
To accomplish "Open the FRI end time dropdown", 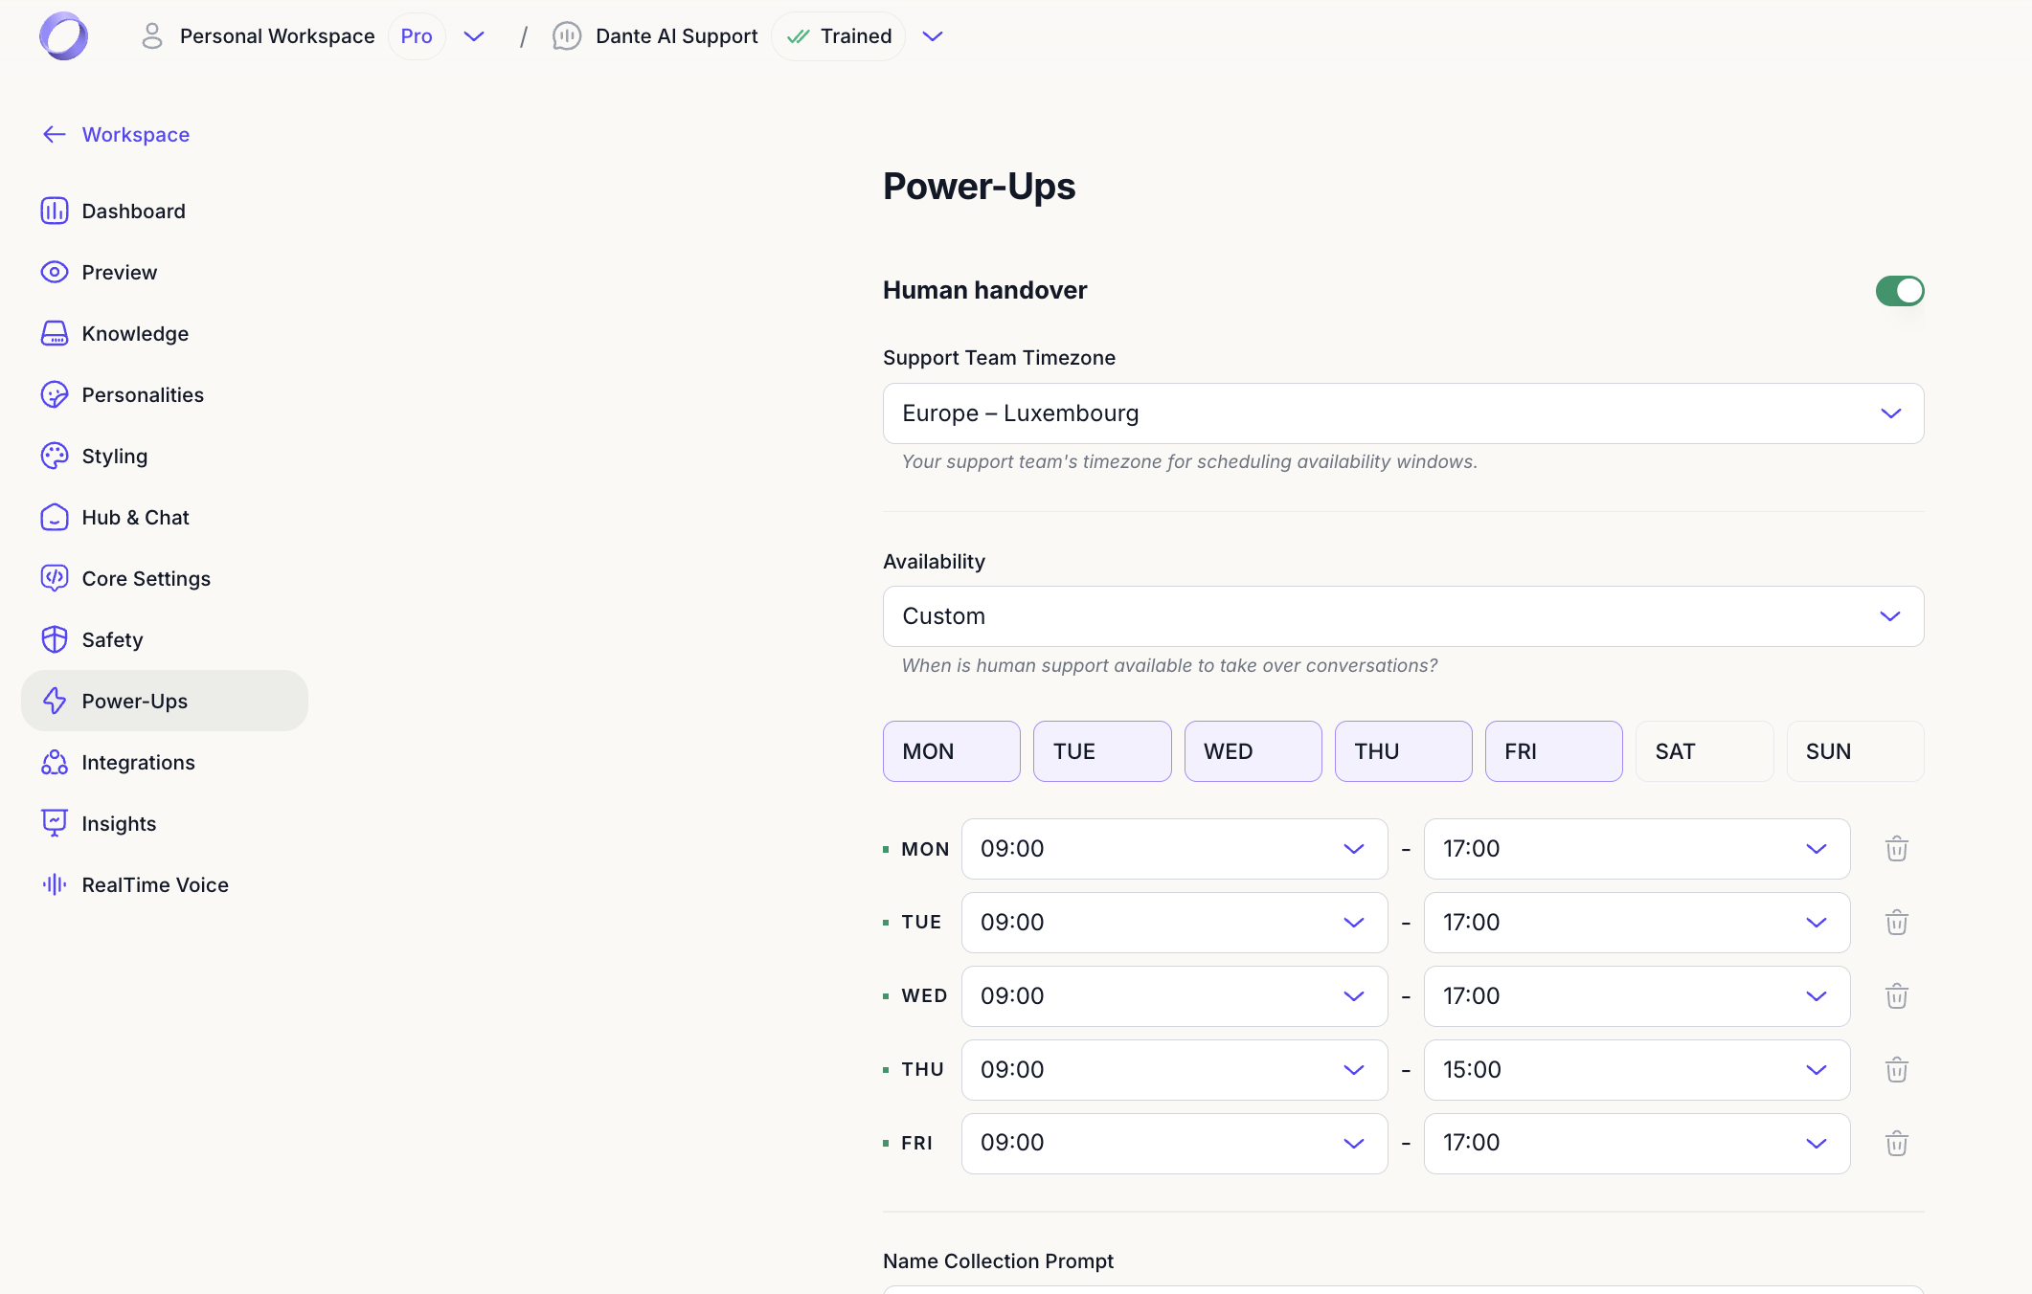I will pyautogui.click(x=1637, y=1144).
